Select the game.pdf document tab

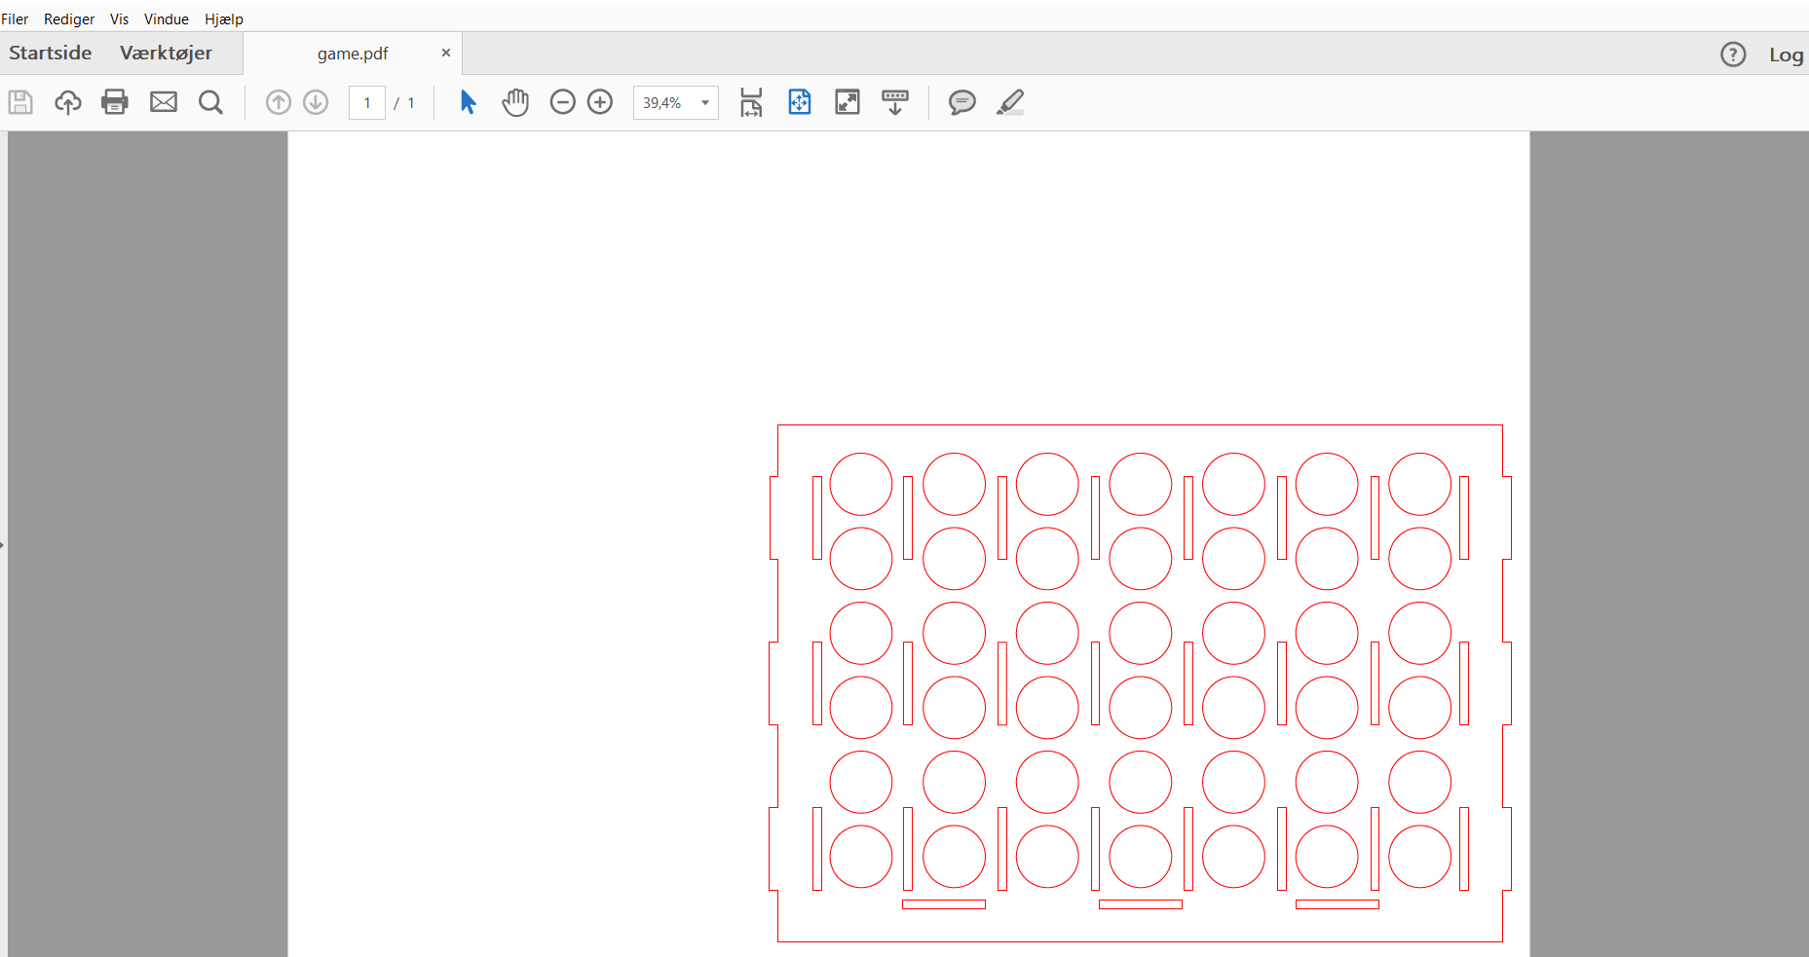pos(353,54)
